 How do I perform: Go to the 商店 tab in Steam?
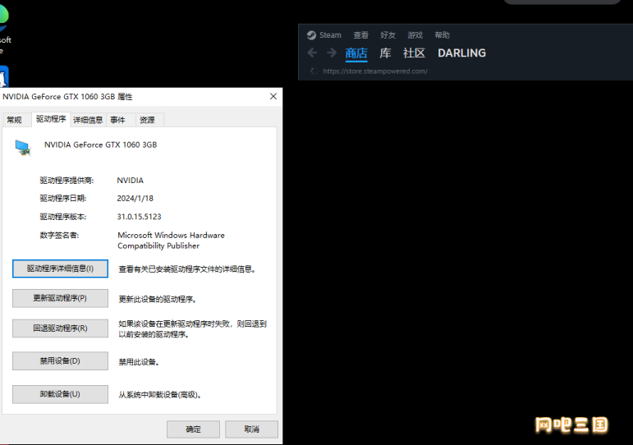(x=356, y=53)
